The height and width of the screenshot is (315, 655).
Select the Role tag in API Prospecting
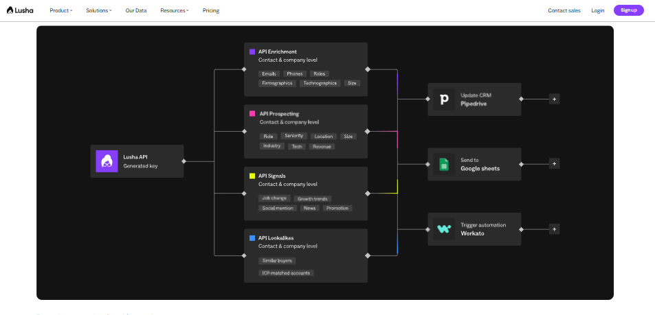coord(269,137)
